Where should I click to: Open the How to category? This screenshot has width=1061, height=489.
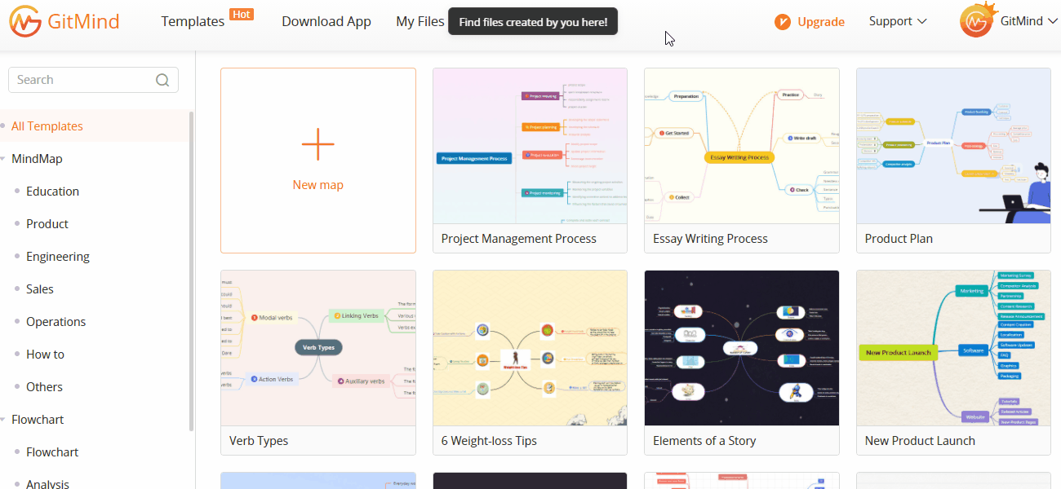(x=45, y=355)
